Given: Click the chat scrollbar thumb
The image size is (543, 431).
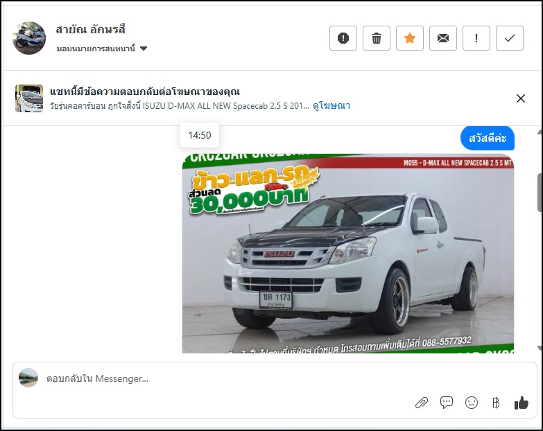Looking at the screenshot, I should tap(540, 192).
